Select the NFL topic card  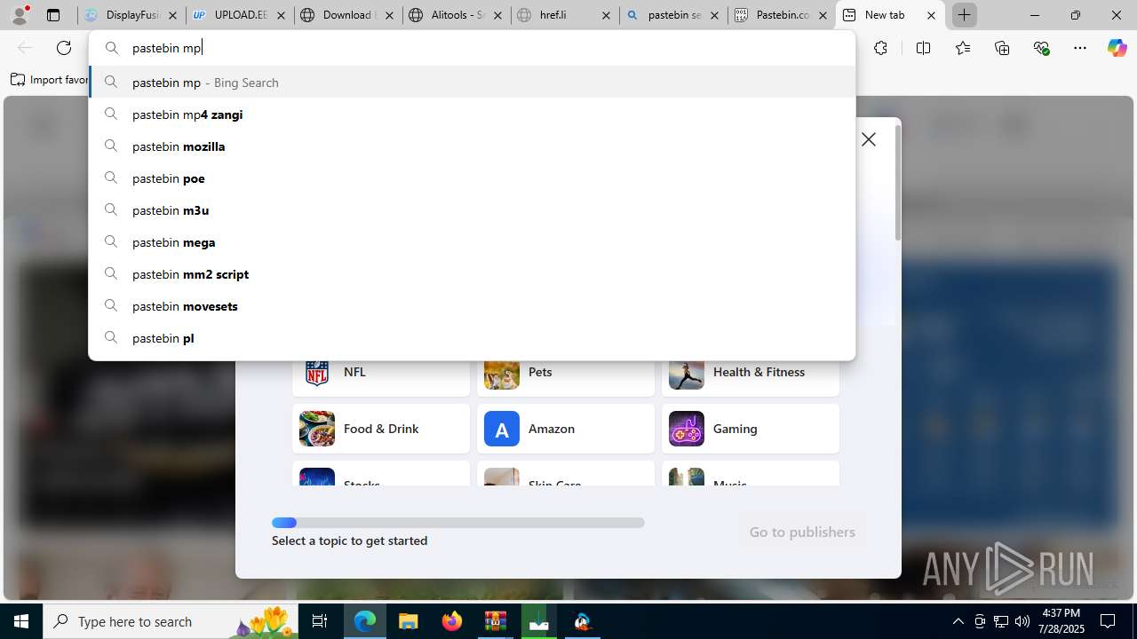point(381,376)
